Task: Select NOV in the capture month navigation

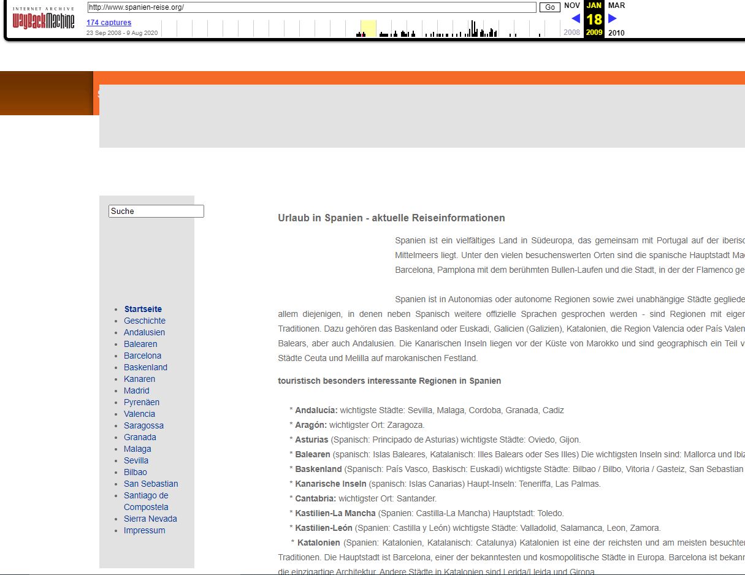Action: [571, 6]
